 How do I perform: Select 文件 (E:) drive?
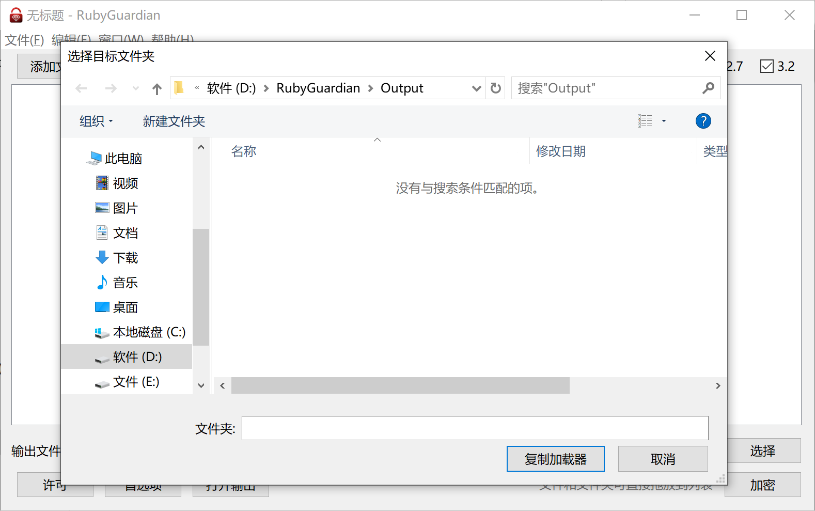click(x=136, y=381)
